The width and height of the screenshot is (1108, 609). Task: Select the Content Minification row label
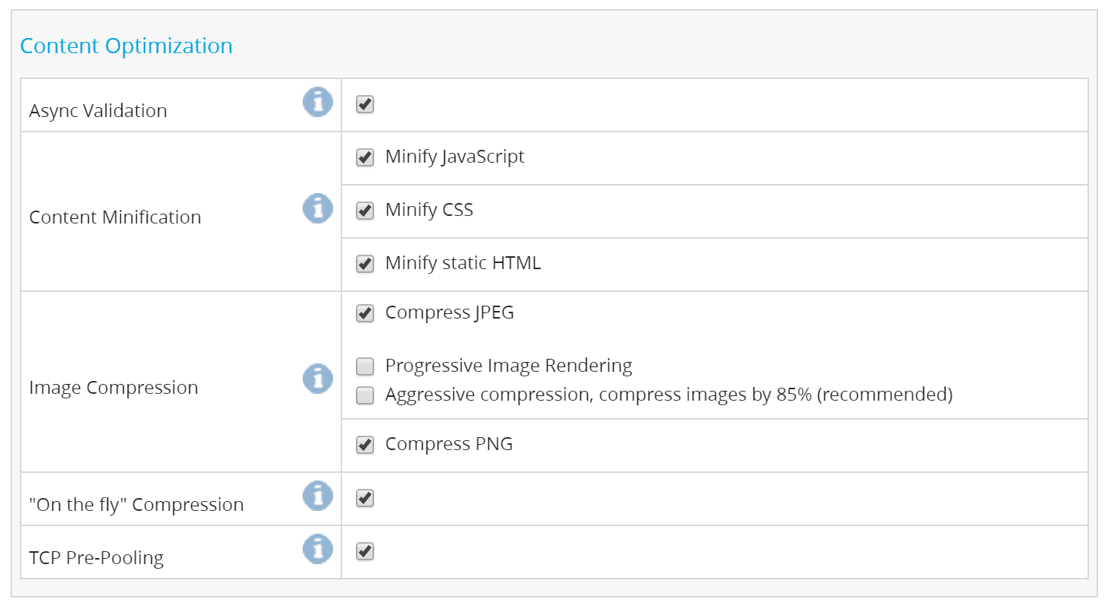[x=115, y=217]
